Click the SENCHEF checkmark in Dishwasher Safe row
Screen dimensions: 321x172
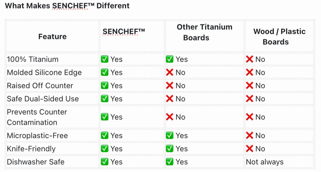pos(105,162)
